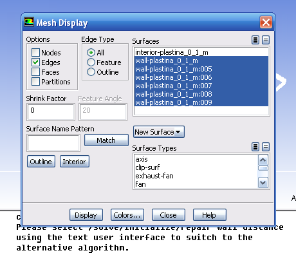296x255 pixels.
Task: Click surface wall-plastina_0_1_m without suffix
Action: click(201, 61)
